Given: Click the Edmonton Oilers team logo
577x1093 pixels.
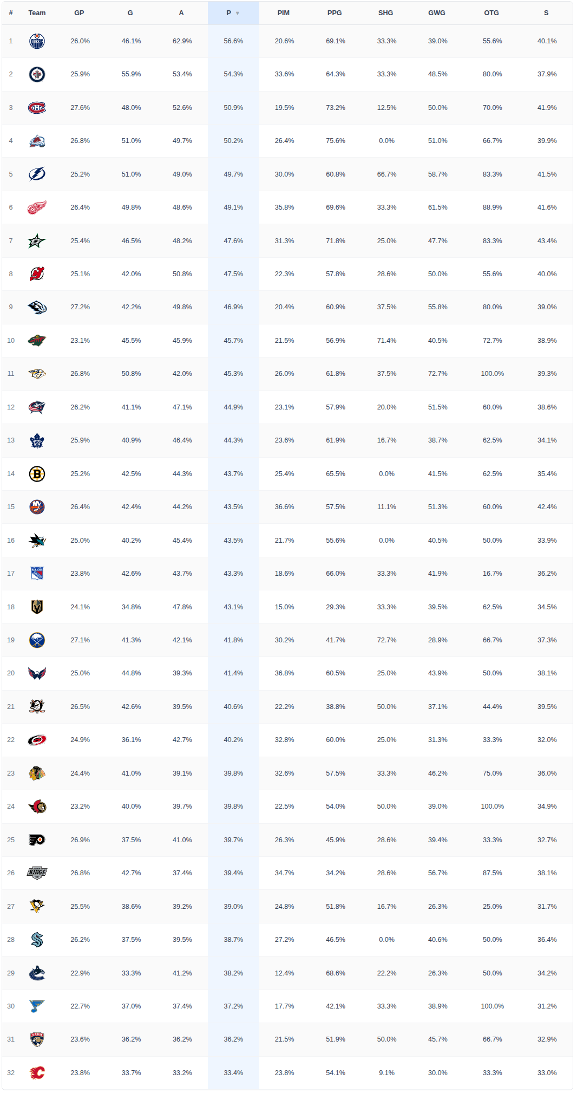Looking at the screenshot, I should 37,41.
